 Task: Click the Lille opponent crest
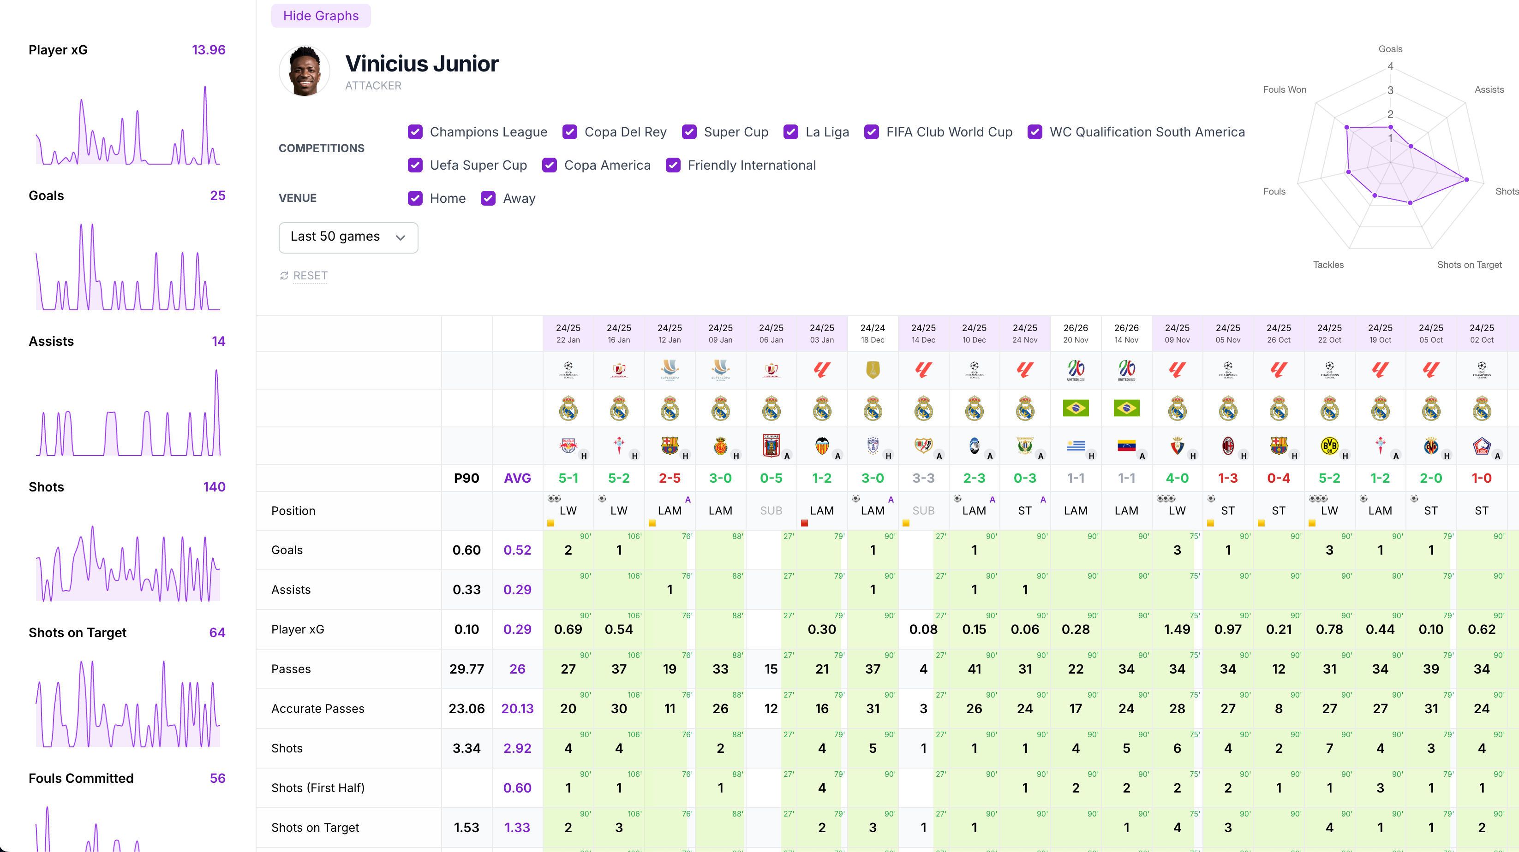[1481, 445]
